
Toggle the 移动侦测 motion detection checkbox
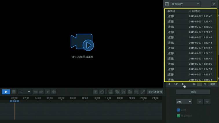click(178, 116)
